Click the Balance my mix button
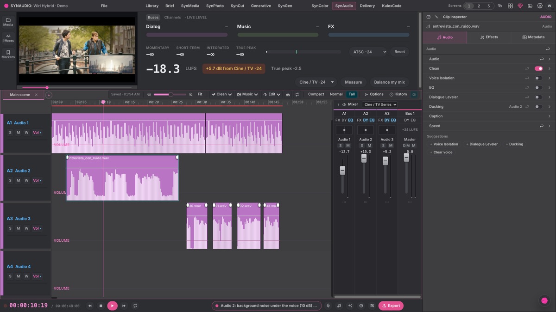Screen dimensions: 556x312 [389, 82]
